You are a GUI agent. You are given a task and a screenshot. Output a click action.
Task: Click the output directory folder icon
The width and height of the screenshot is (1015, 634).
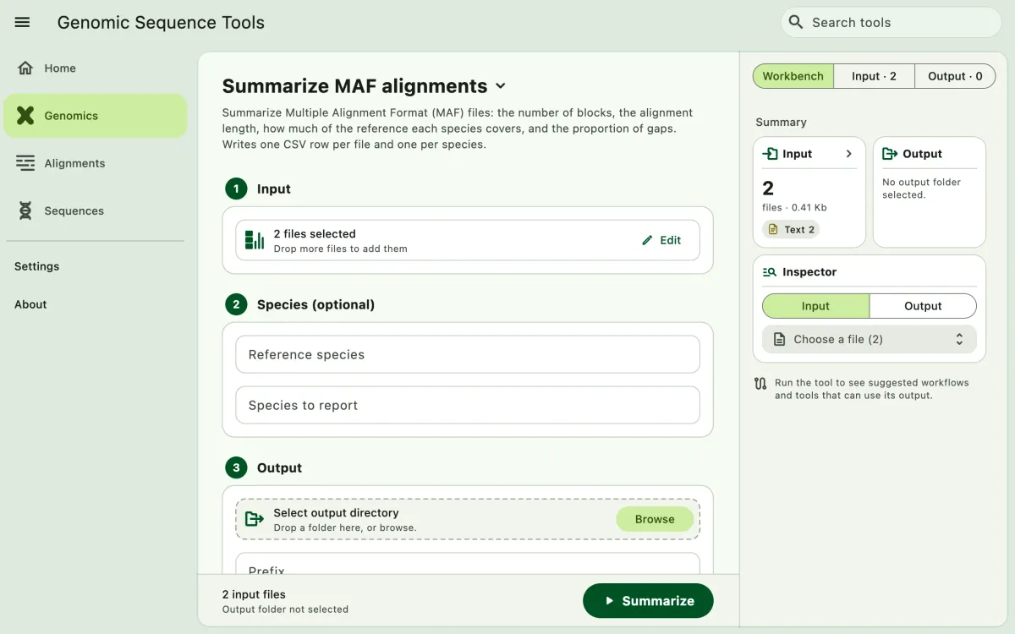[x=255, y=519]
